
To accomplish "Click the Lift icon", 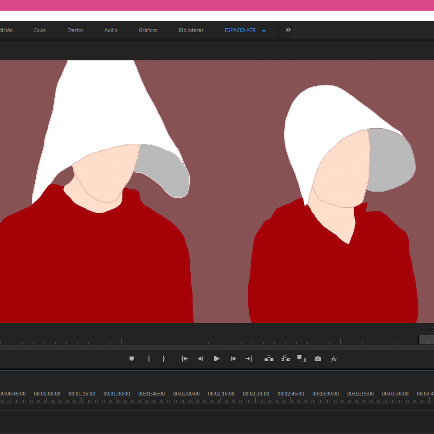I will [x=269, y=359].
